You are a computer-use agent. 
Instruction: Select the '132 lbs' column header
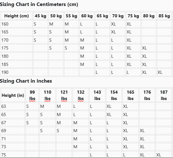81,95
